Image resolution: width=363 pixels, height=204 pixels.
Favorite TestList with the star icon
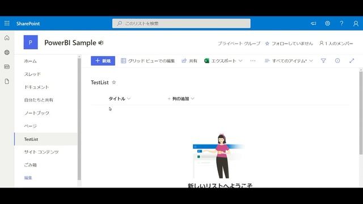tap(113, 82)
